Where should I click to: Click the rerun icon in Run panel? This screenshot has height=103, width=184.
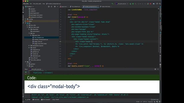click(x=26, y=72)
